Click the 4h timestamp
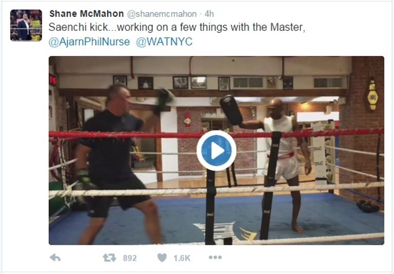 (209, 14)
